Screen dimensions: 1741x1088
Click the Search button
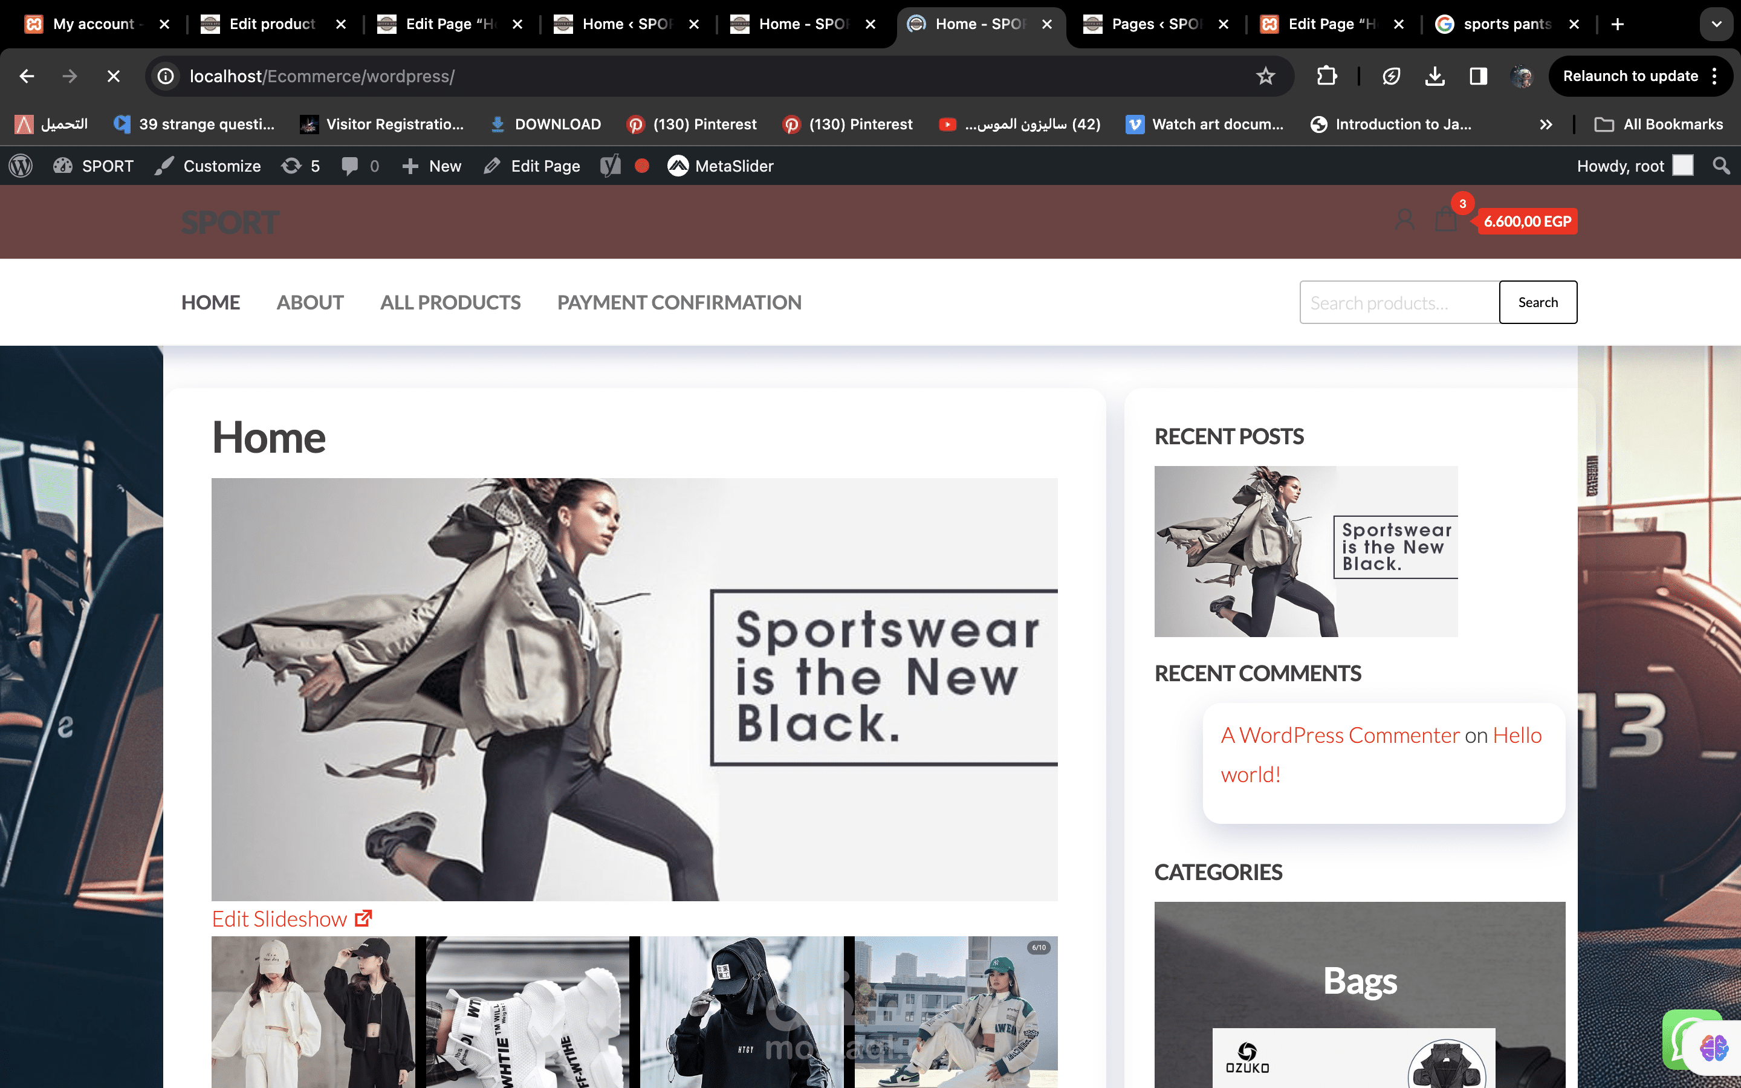[1538, 302]
